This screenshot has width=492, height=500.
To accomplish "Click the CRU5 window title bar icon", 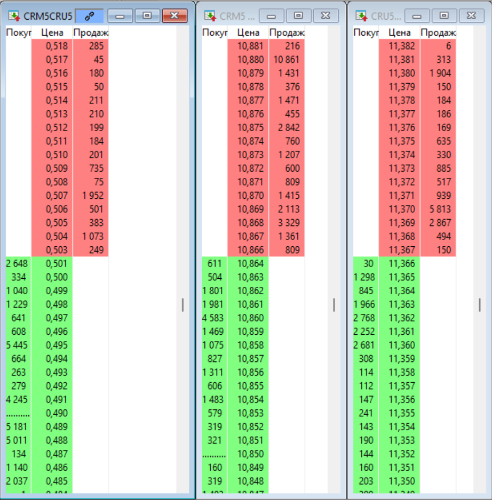I will (361, 16).
